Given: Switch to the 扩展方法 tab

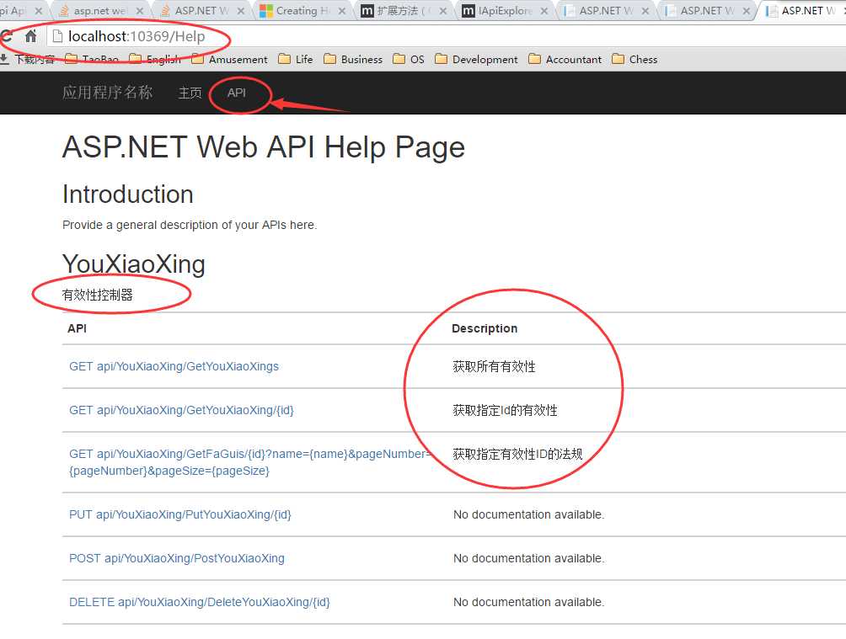Looking at the screenshot, I should (404, 11).
